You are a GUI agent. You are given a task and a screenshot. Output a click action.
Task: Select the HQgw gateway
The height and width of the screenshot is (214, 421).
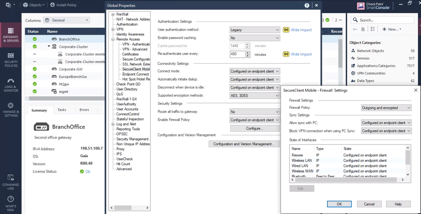coord(64,84)
